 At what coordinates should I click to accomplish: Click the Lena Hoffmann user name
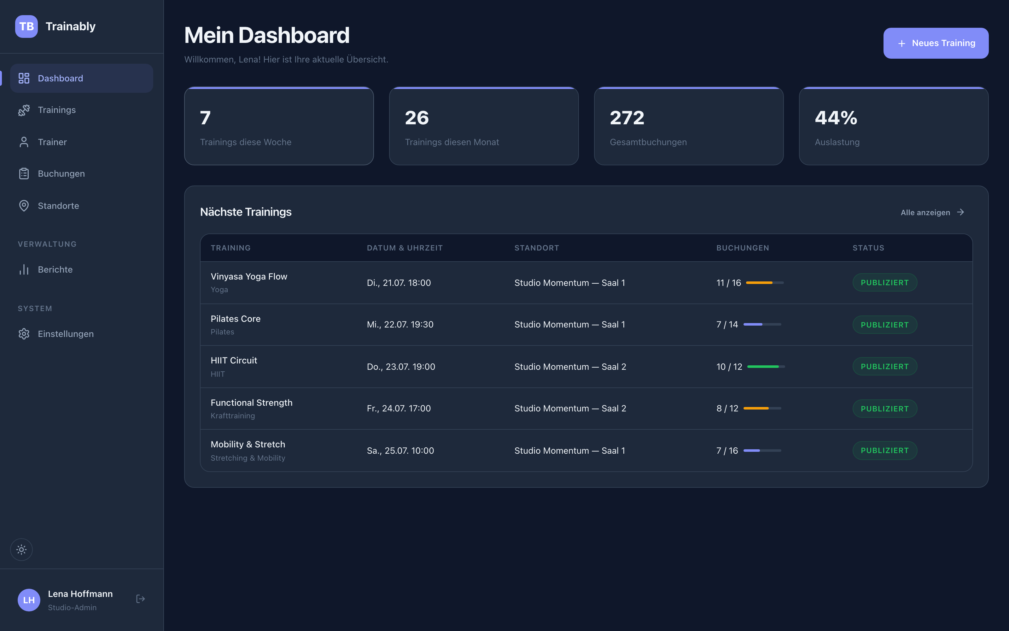80,593
